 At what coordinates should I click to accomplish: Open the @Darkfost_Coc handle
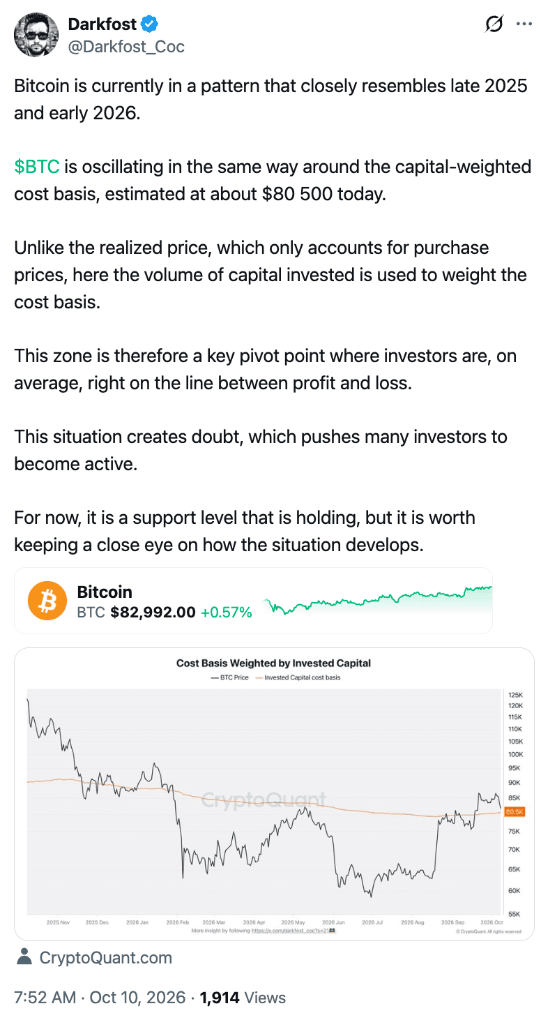(126, 47)
